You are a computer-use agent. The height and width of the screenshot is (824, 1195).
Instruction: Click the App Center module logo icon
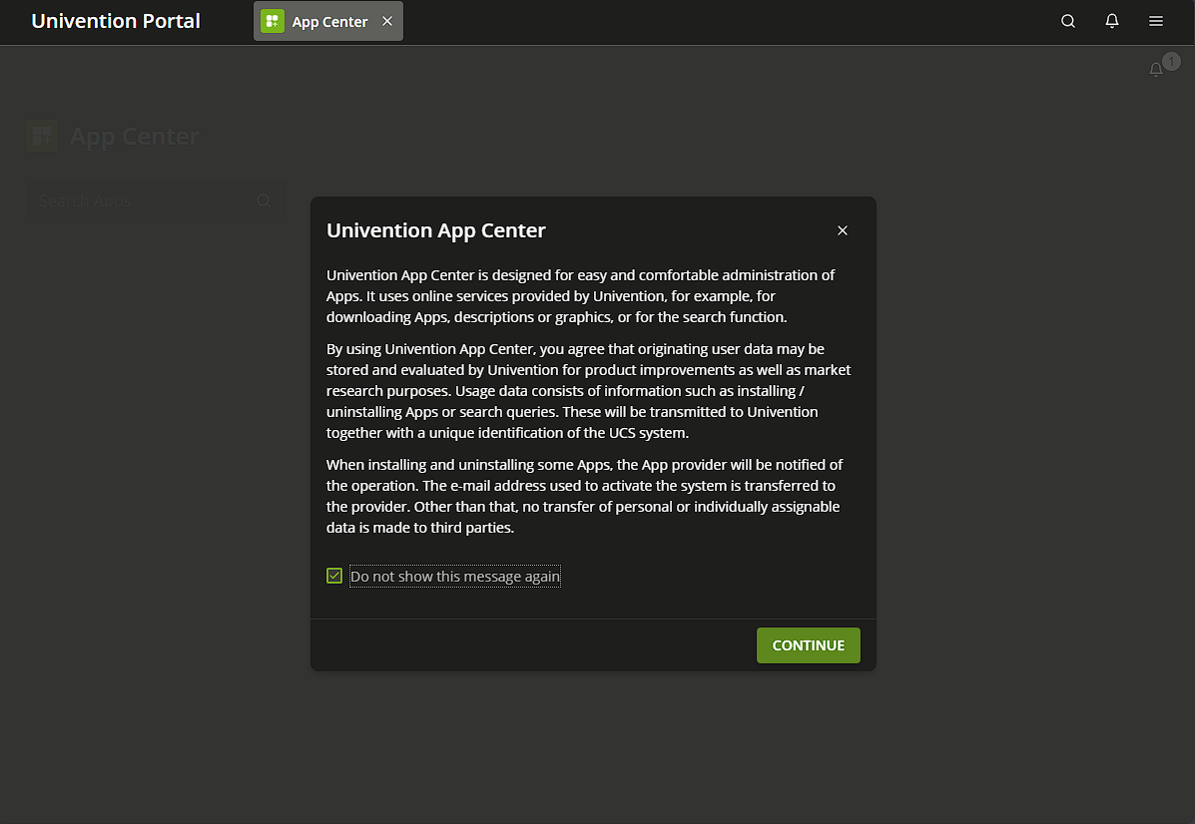[x=42, y=137]
